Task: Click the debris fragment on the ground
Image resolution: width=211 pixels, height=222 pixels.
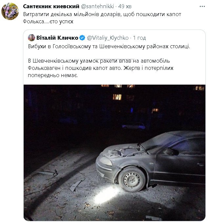Action: (76, 186)
